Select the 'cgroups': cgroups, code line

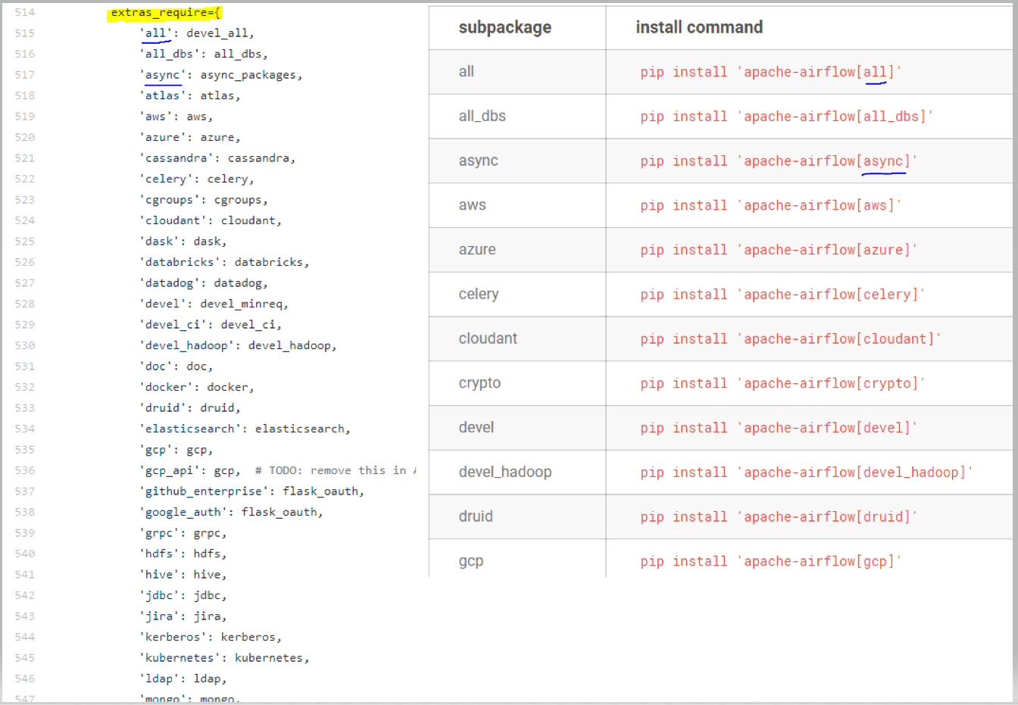tap(204, 200)
